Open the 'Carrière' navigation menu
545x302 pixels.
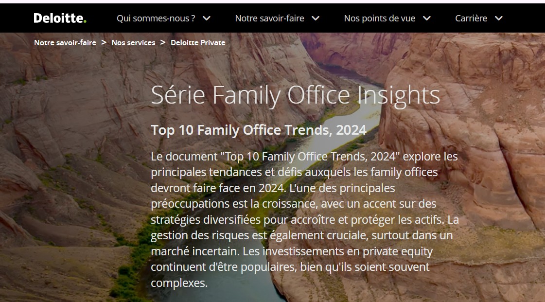tap(471, 18)
